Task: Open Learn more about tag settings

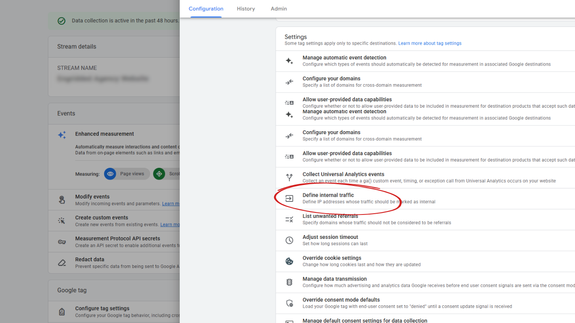Action: (x=430, y=43)
